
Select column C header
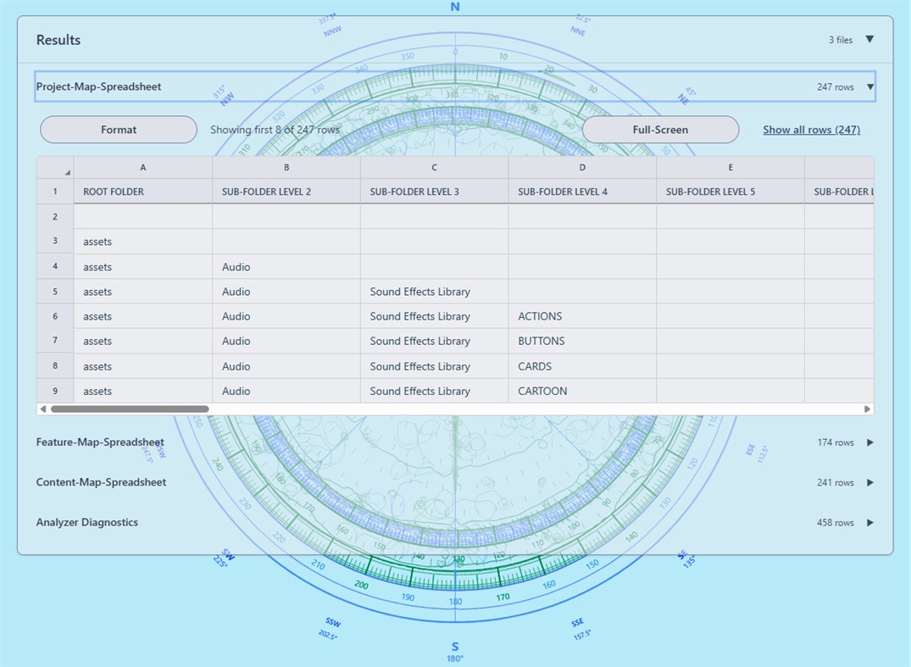(434, 167)
